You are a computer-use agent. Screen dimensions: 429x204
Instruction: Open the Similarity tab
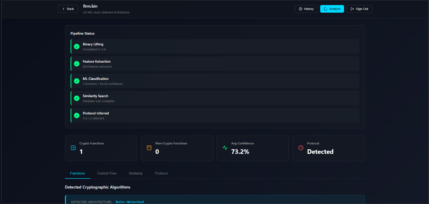(136, 173)
